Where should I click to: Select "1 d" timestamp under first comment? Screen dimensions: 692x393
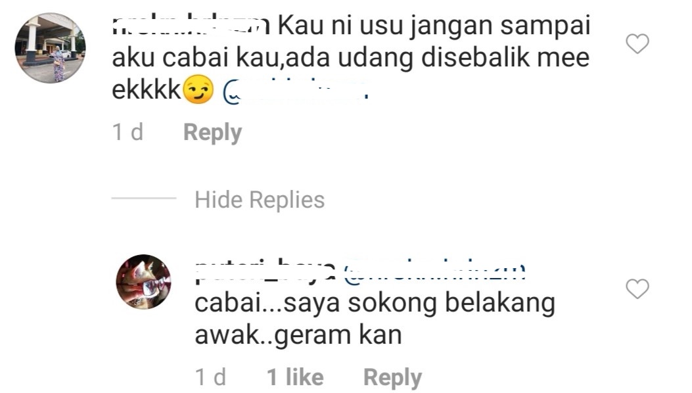[x=127, y=132]
